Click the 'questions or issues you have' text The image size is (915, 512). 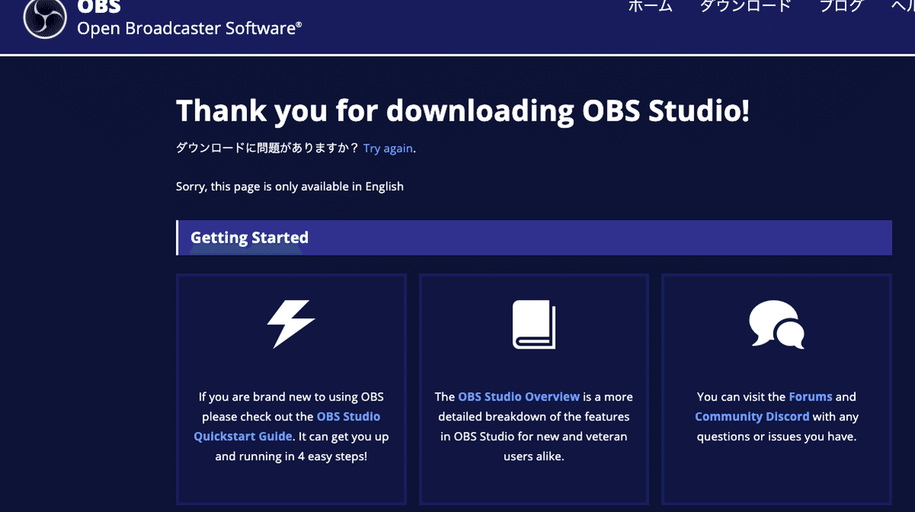tap(777, 436)
